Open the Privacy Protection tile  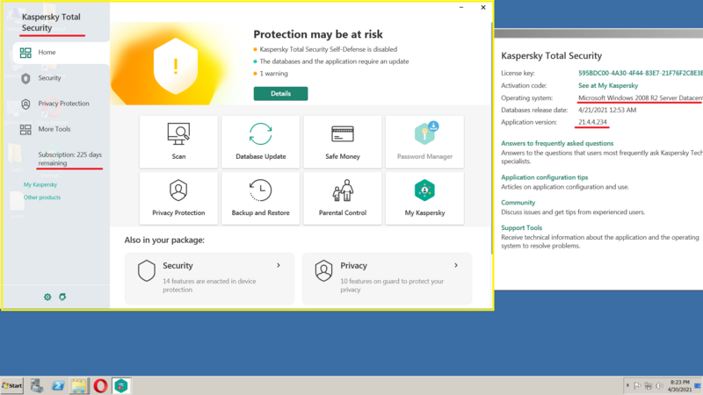click(x=178, y=198)
